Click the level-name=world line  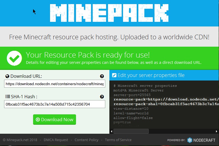click(131, 113)
